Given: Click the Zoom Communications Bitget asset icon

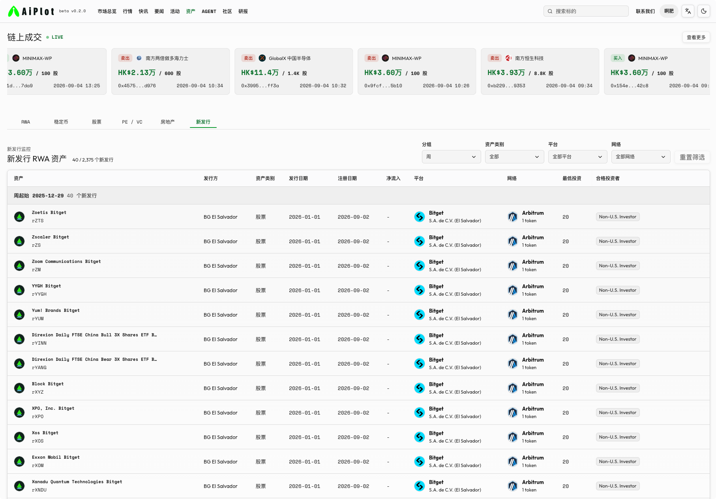Looking at the screenshot, I should [19, 266].
